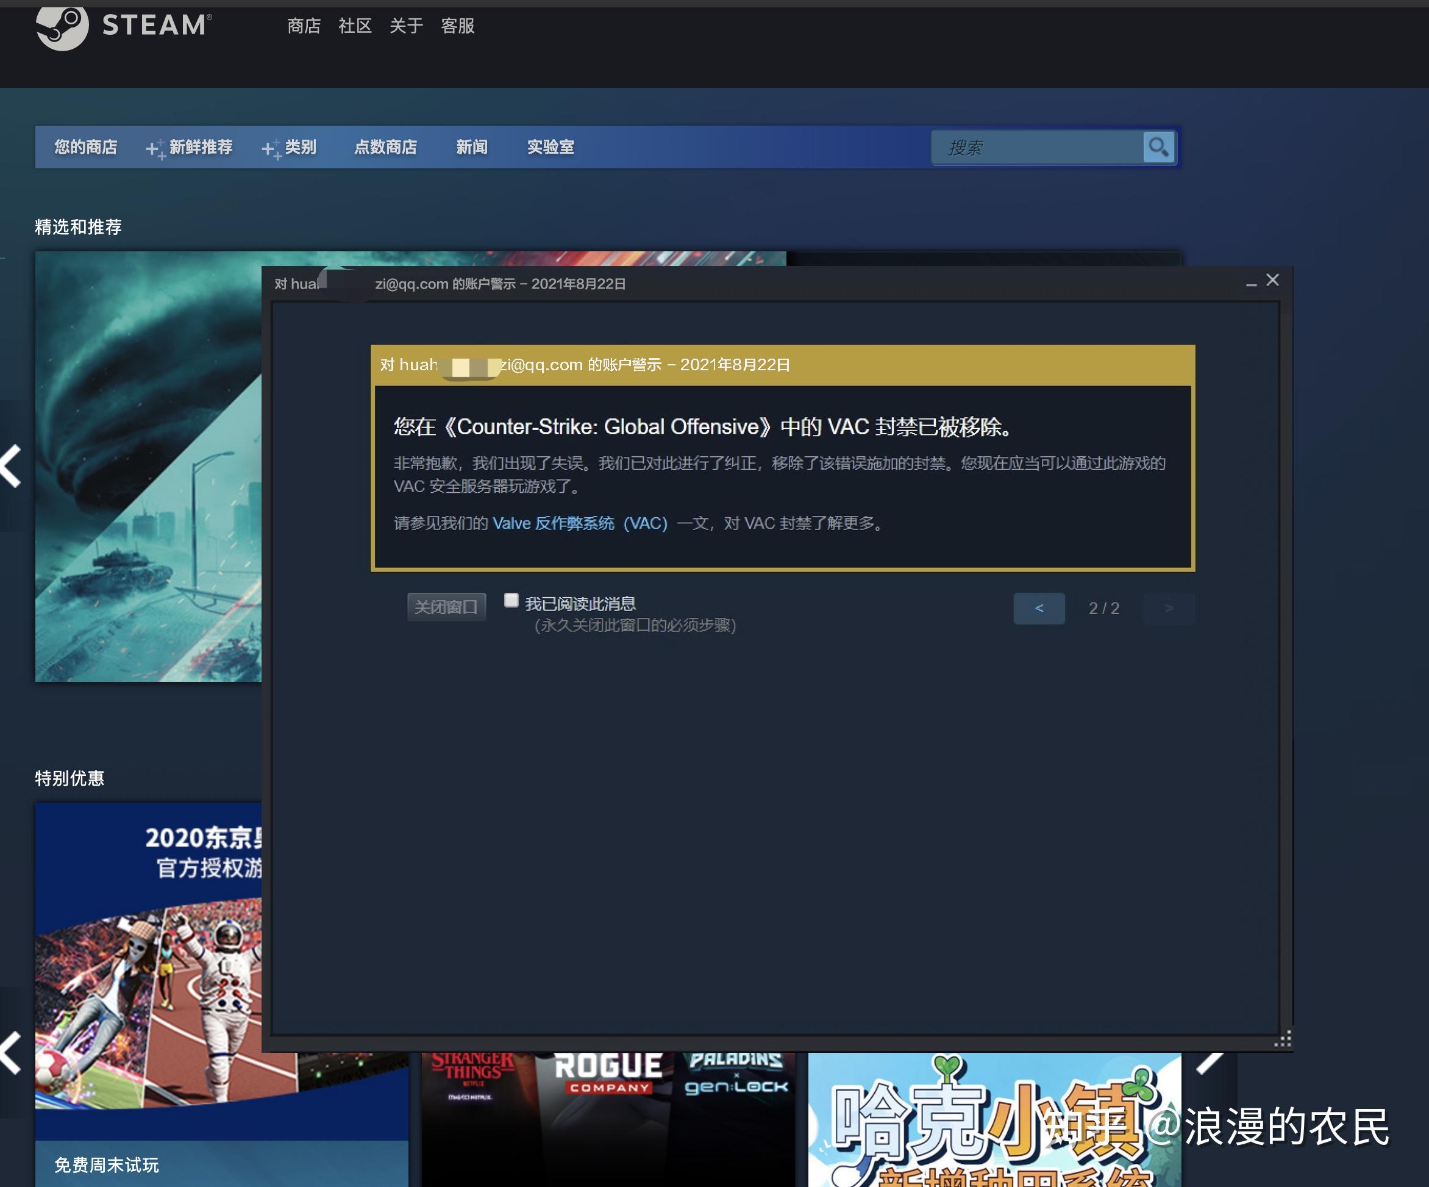The image size is (1429, 1187).
Task: Open the 关于 top menu
Action: coord(406,26)
